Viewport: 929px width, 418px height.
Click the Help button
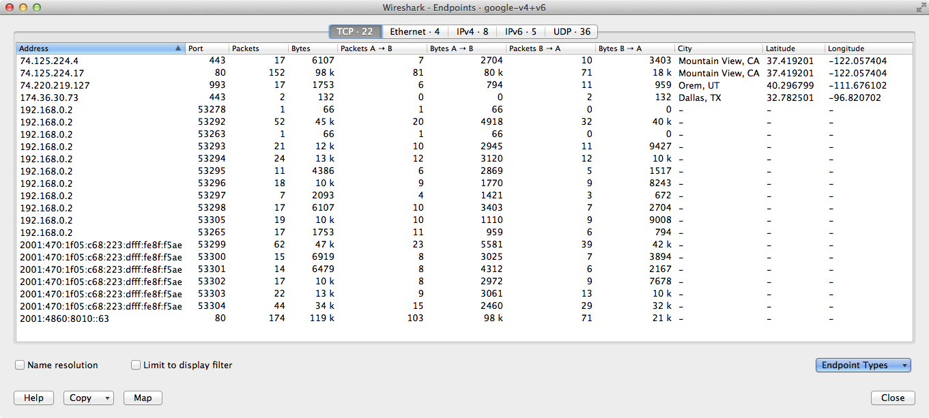click(x=33, y=398)
